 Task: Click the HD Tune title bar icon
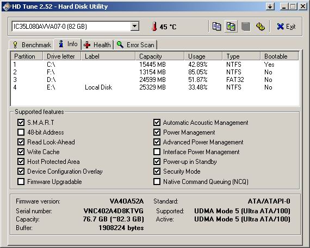(7, 7)
